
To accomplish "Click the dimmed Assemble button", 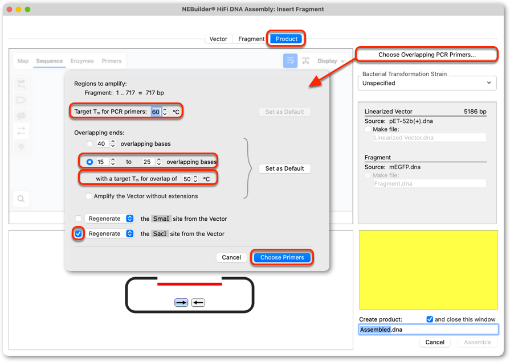I will pos(477,342).
